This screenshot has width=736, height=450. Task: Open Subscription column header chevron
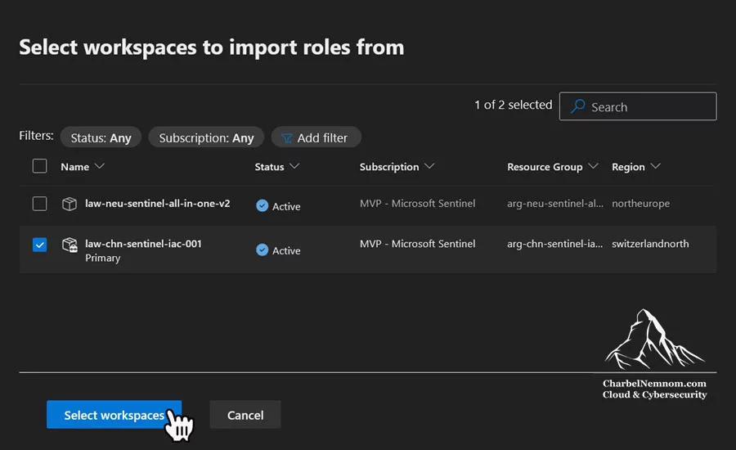pyautogui.click(x=429, y=166)
